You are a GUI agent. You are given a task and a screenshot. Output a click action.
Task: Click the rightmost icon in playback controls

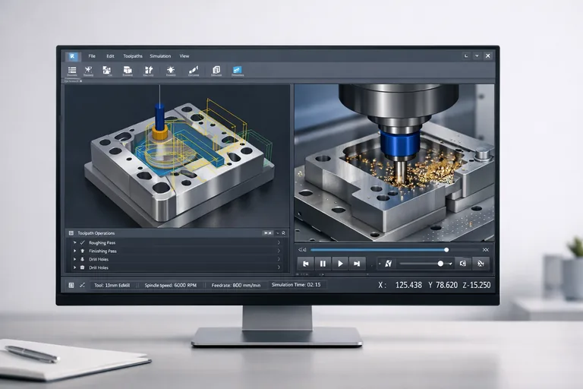tap(480, 263)
